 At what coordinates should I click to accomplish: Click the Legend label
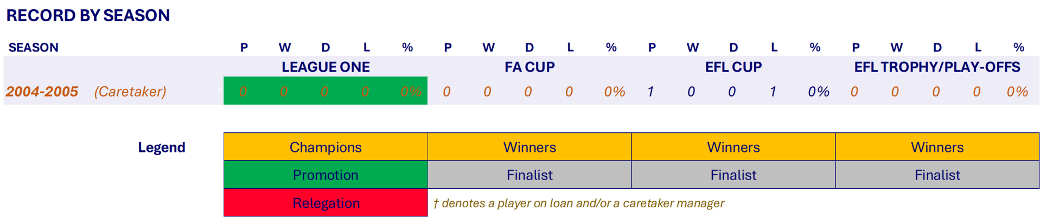pos(162,148)
